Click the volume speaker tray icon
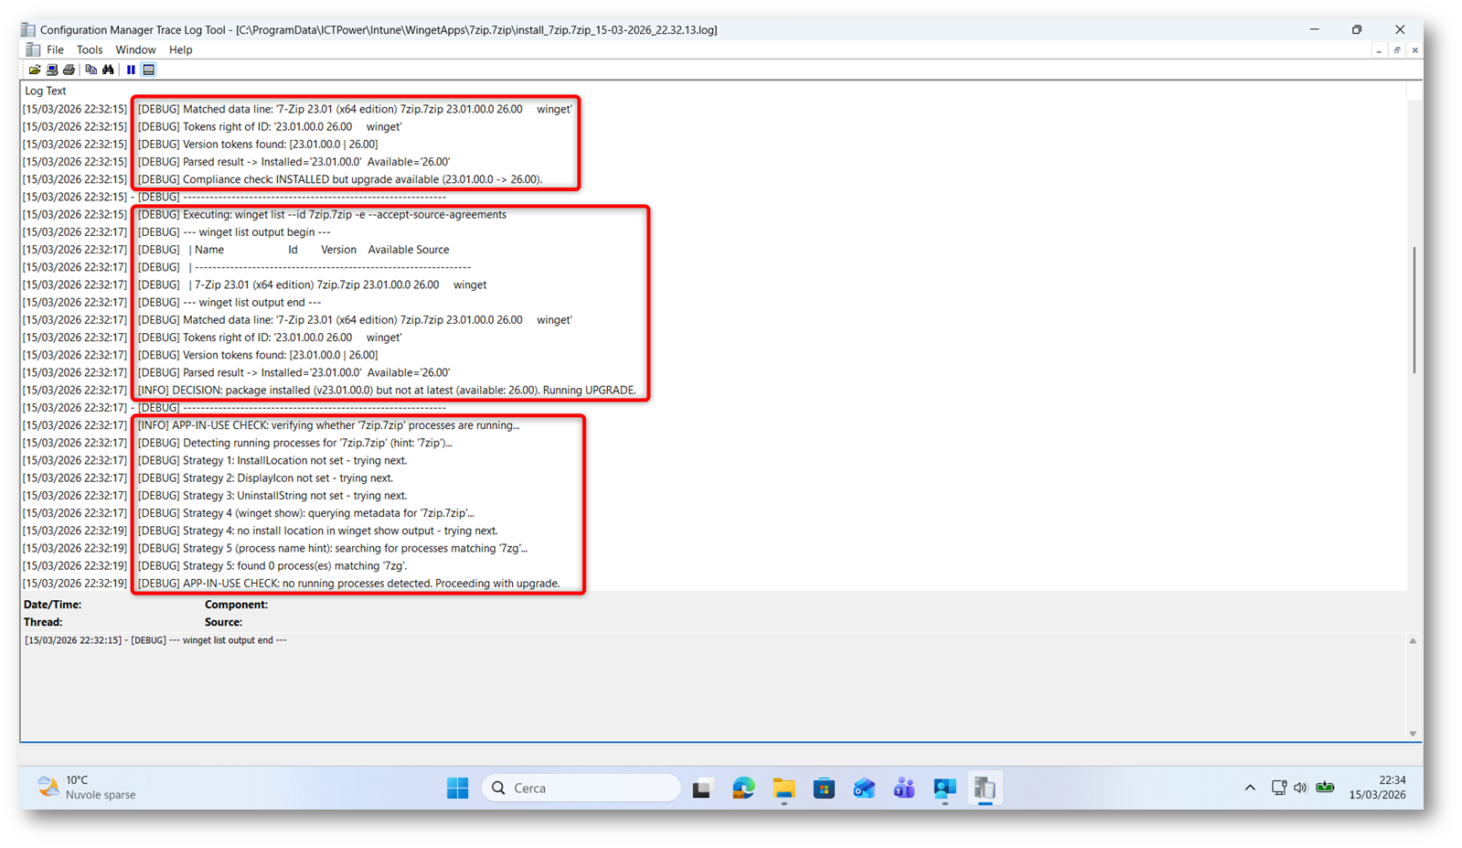 [1300, 788]
